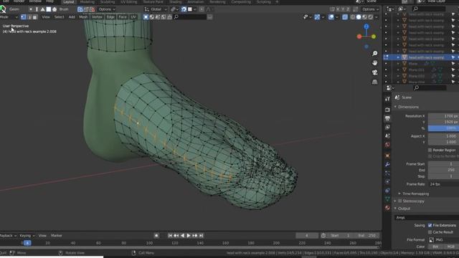
Task: Toggle X-ray display
Action: coord(345,17)
